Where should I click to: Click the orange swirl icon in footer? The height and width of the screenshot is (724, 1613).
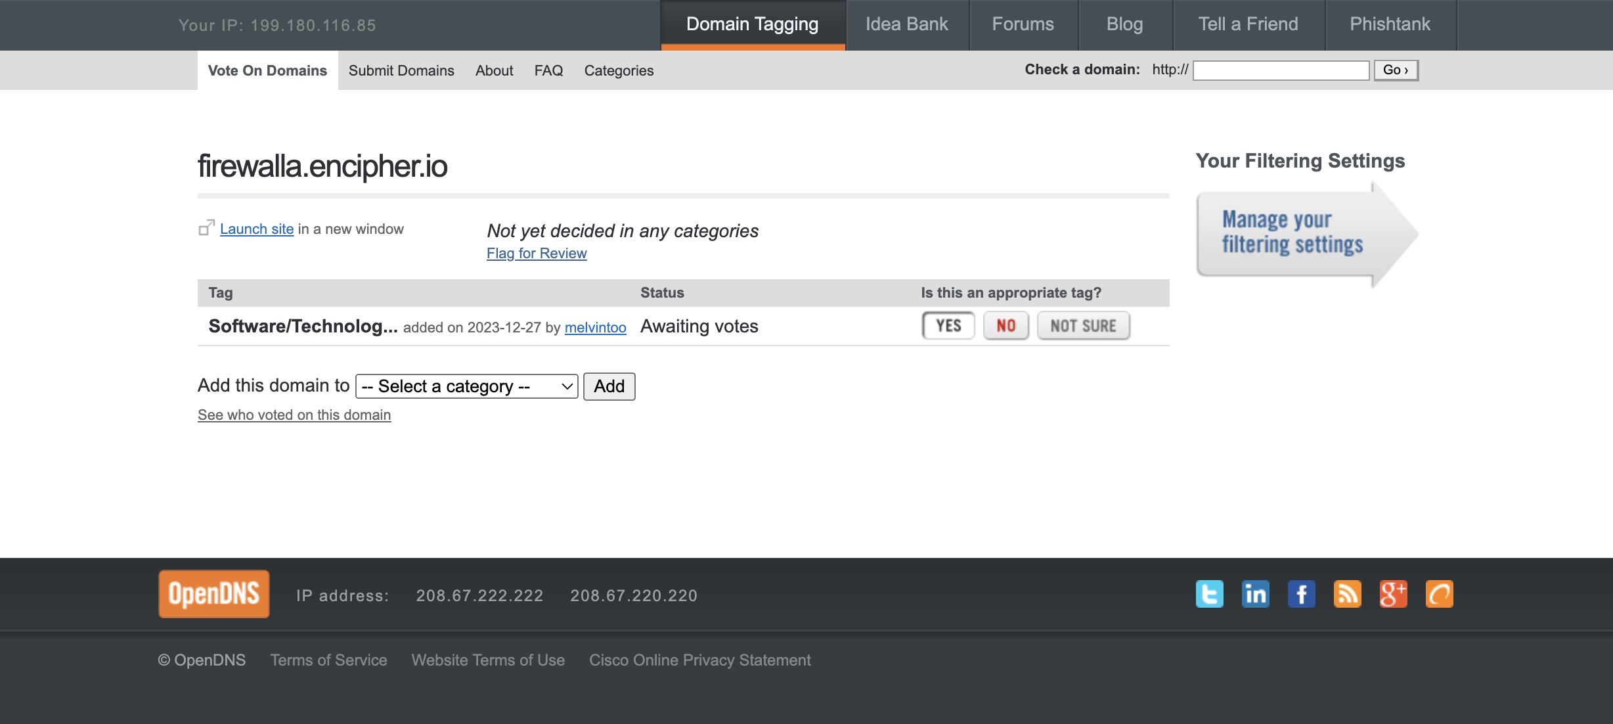(1439, 594)
